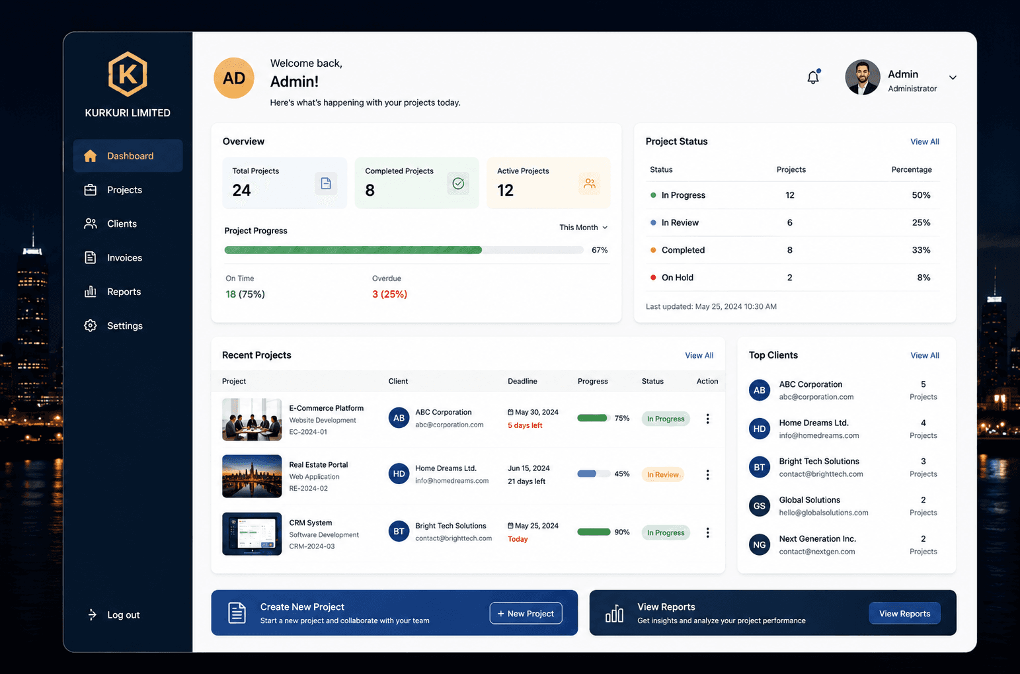Click View All in Project Status panel
1020x674 pixels.
924,142
